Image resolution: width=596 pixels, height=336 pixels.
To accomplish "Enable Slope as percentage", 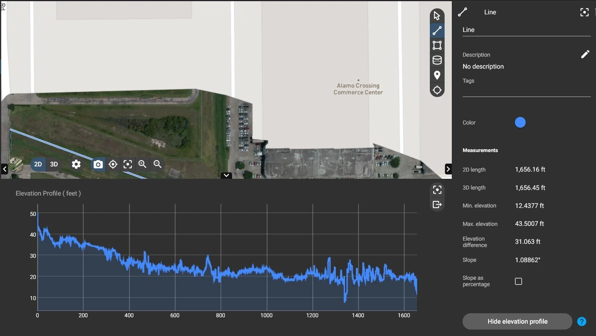I will tap(518, 281).
